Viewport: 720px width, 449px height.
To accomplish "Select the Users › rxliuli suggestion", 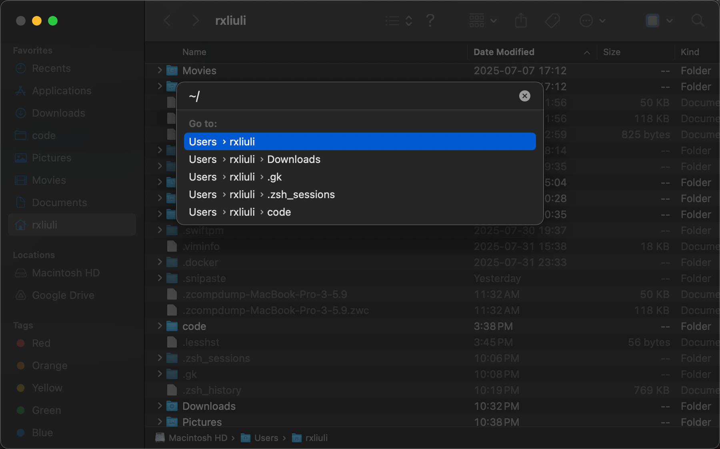I will (x=360, y=141).
